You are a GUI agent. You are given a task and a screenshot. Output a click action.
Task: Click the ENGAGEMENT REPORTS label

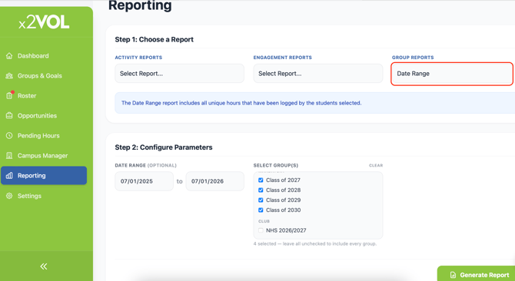click(282, 58)
